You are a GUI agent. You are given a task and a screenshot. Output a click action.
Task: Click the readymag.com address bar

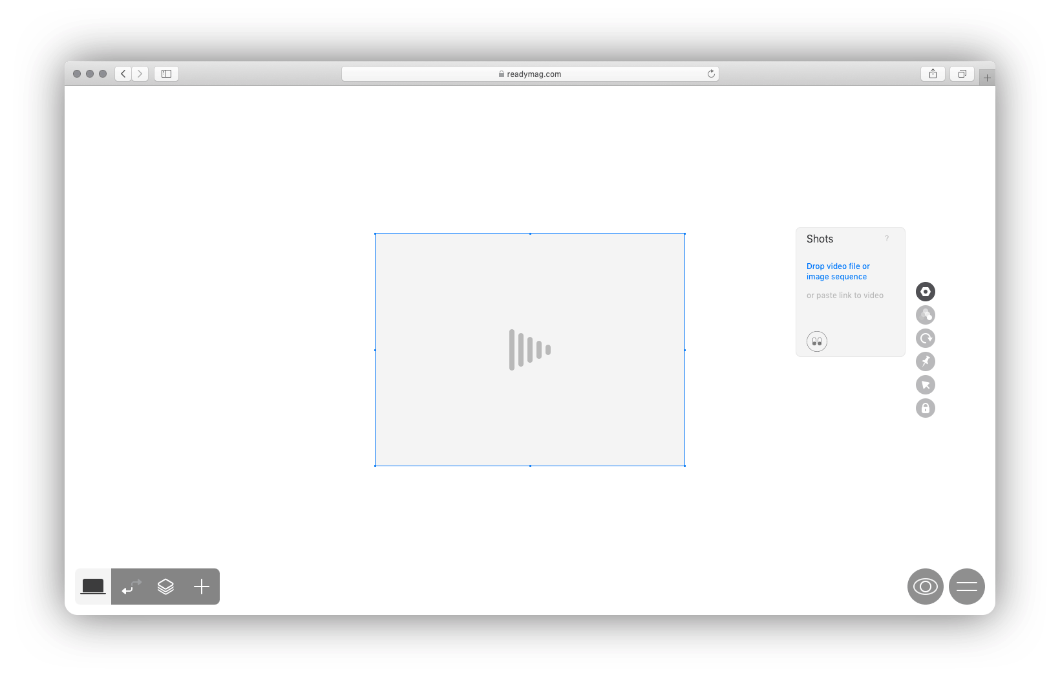click(x=530, y=74)
